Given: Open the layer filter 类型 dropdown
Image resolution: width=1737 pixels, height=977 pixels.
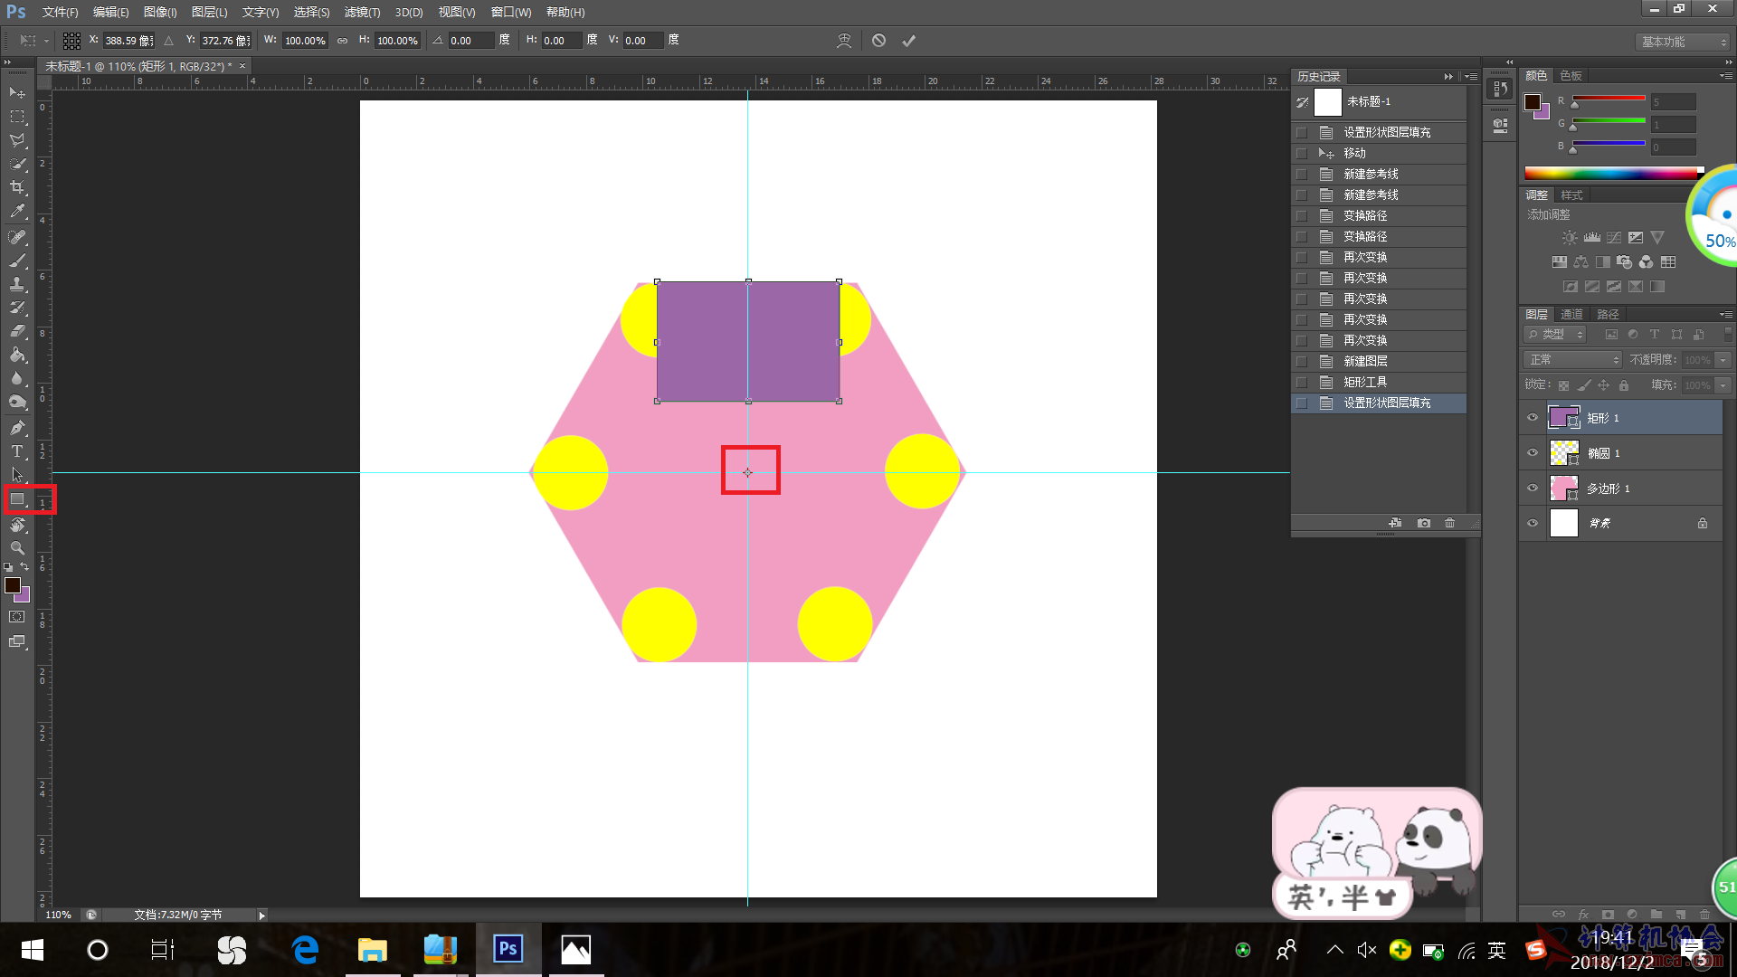Looking at the screenshot, I should (x=1556, y=335).
